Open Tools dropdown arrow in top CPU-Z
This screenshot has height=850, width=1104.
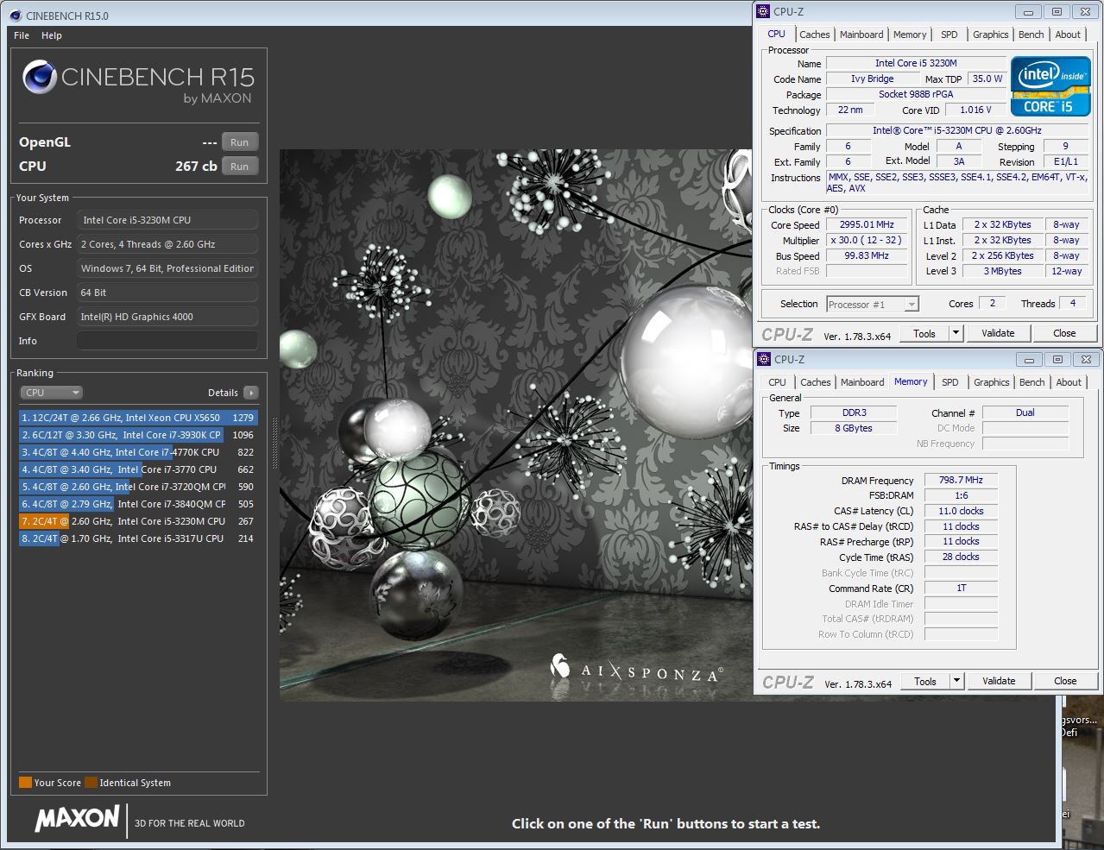pyautogui.click(x=956, y=333)
